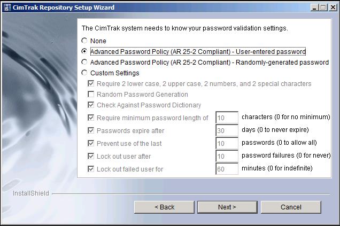
Task: Go back with the Back button
Action: (164, 207)
